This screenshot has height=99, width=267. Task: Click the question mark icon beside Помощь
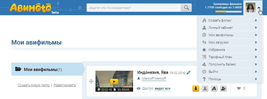click(204, 79)
